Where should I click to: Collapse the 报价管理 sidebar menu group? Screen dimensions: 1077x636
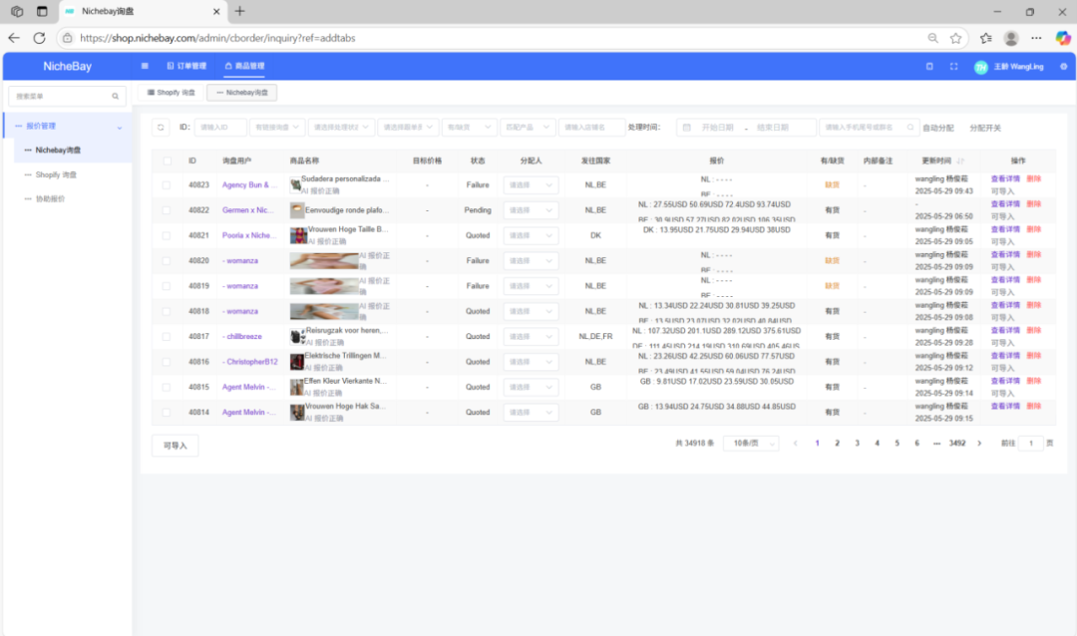(x=120, y=127)
